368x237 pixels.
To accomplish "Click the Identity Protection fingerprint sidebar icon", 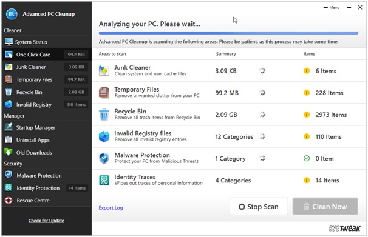I will tap(9, 187).
